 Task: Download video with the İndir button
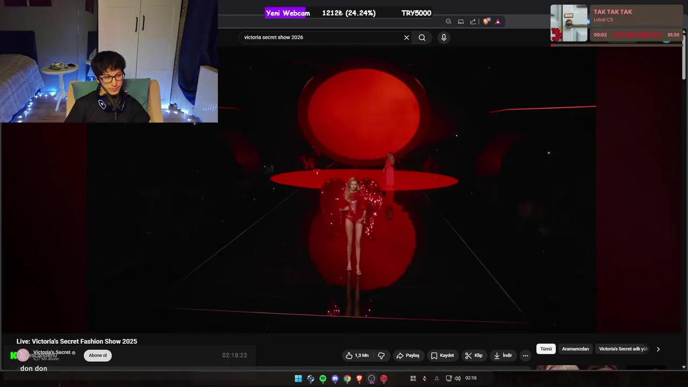tap(503, 355)
